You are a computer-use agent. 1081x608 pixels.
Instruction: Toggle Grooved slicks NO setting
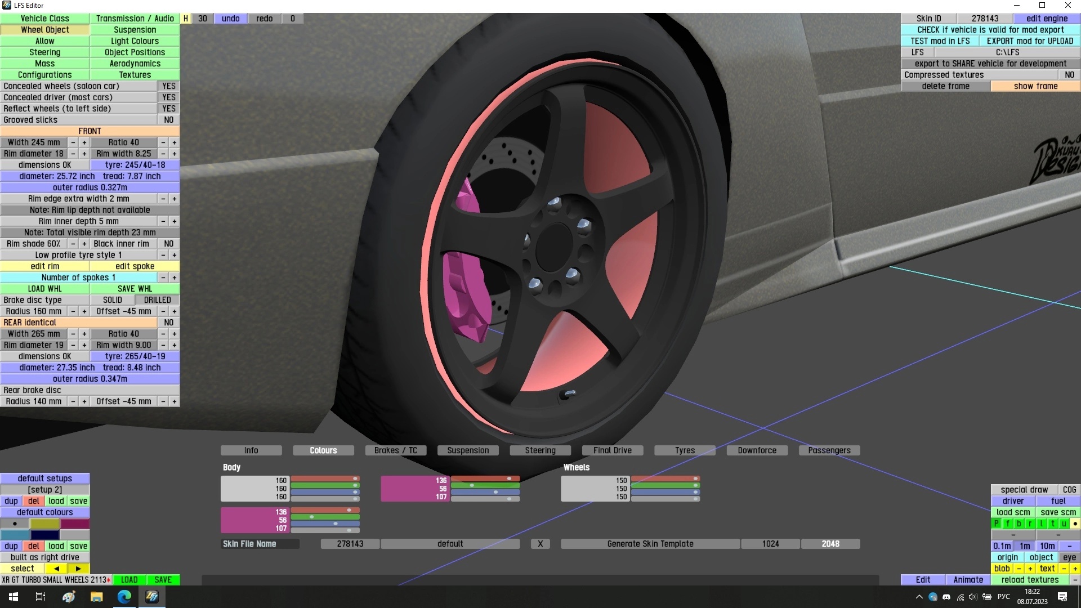(x=169, y=120)
